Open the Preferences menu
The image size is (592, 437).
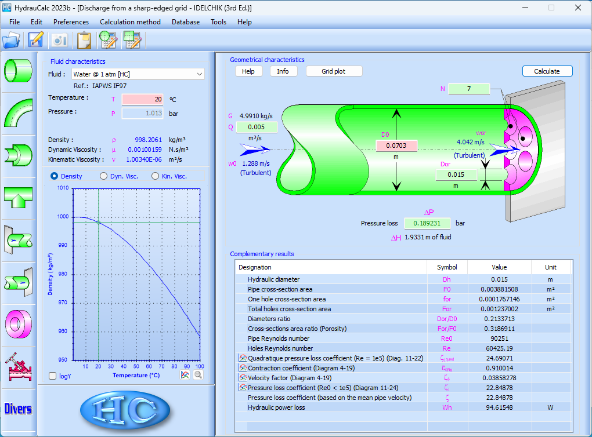[x=71, y=22]
